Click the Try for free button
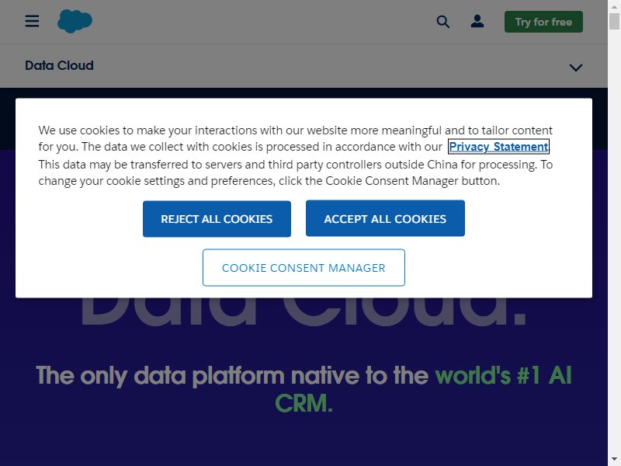Screen dimensions: 621x466 point(543,22)
